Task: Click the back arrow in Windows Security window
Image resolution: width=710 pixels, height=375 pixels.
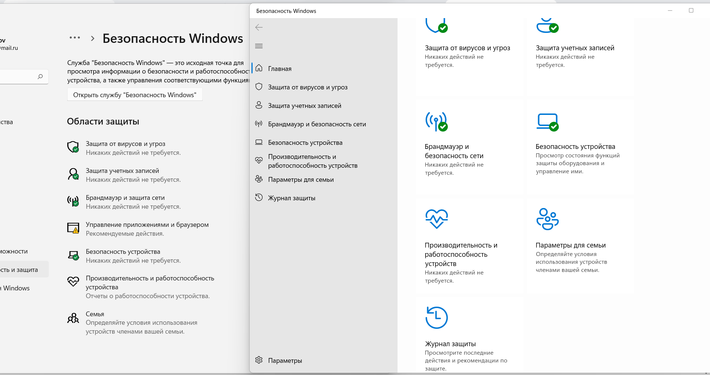Action: (x=259, y=27)
